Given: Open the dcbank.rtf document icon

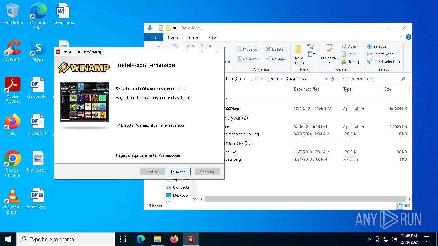Looking at the screenshot, I should pos(38,125).
